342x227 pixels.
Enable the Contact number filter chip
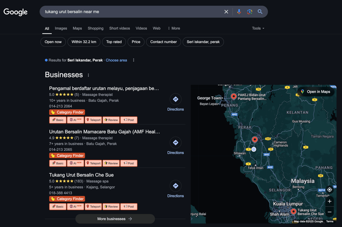[x=163, y=42]
